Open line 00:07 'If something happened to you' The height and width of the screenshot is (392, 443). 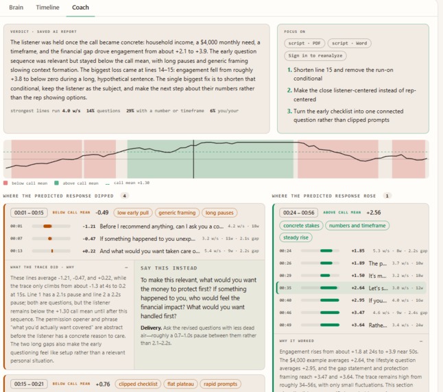[134, 239]
